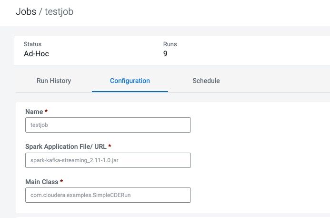Click the Spark Application File/URL field
The image size is (330, 218).
[x=108, y=160]
